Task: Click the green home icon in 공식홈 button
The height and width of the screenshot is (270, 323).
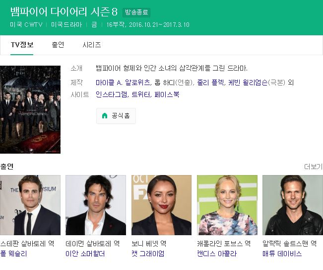Action: pos(105,115)
